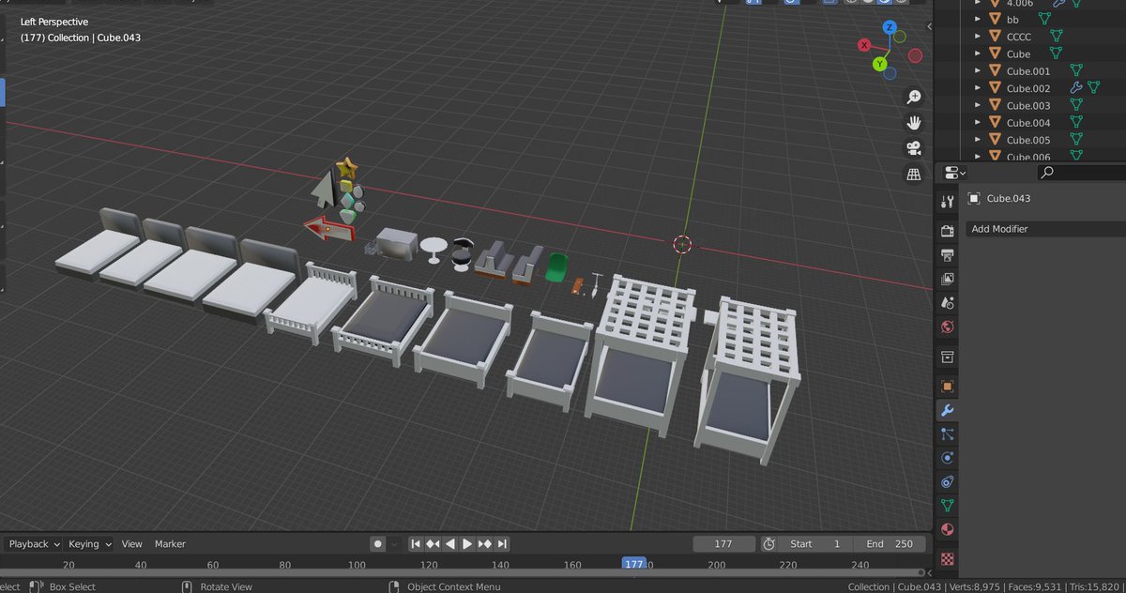This screenshot has height=593, width=1126.
Task: Select the Render Properties camera tab
Action: tap(947, 230)
